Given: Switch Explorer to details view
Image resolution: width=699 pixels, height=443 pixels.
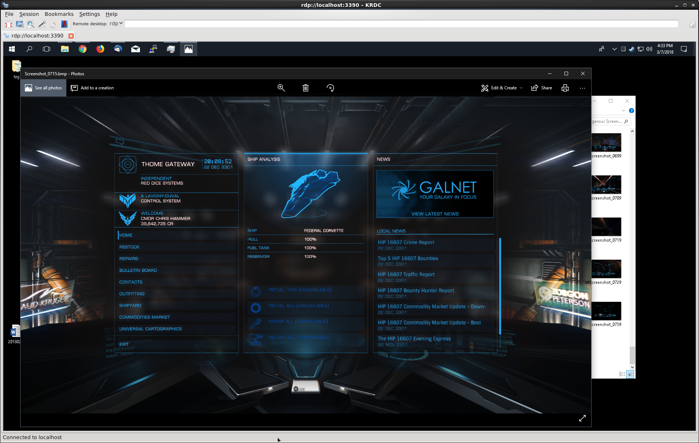Looking at the screenshot, I should pyautogui.click(x=622, y=374).
